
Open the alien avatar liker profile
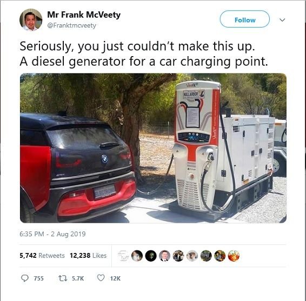coord(151,256)
